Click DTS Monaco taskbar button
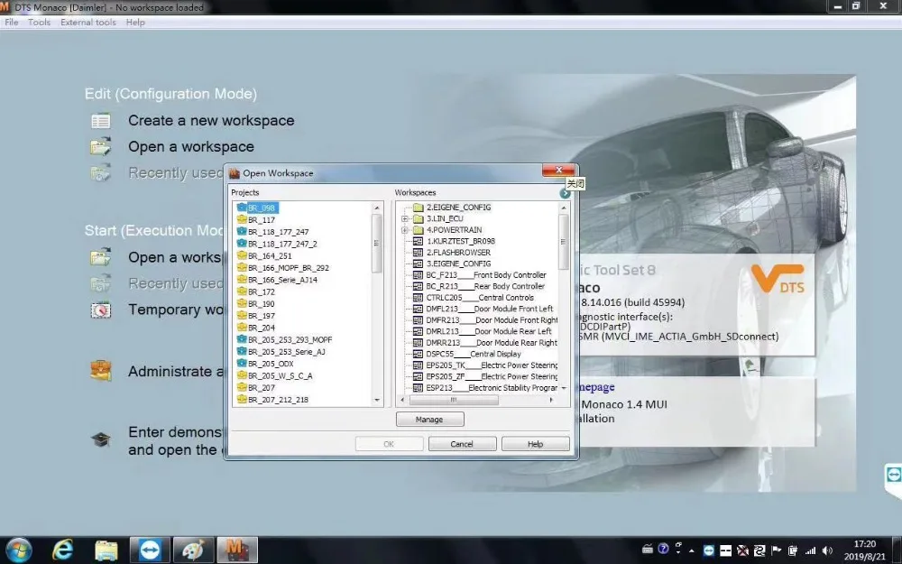The height and width of the screenshot is (564, 902). pos(237,550)
